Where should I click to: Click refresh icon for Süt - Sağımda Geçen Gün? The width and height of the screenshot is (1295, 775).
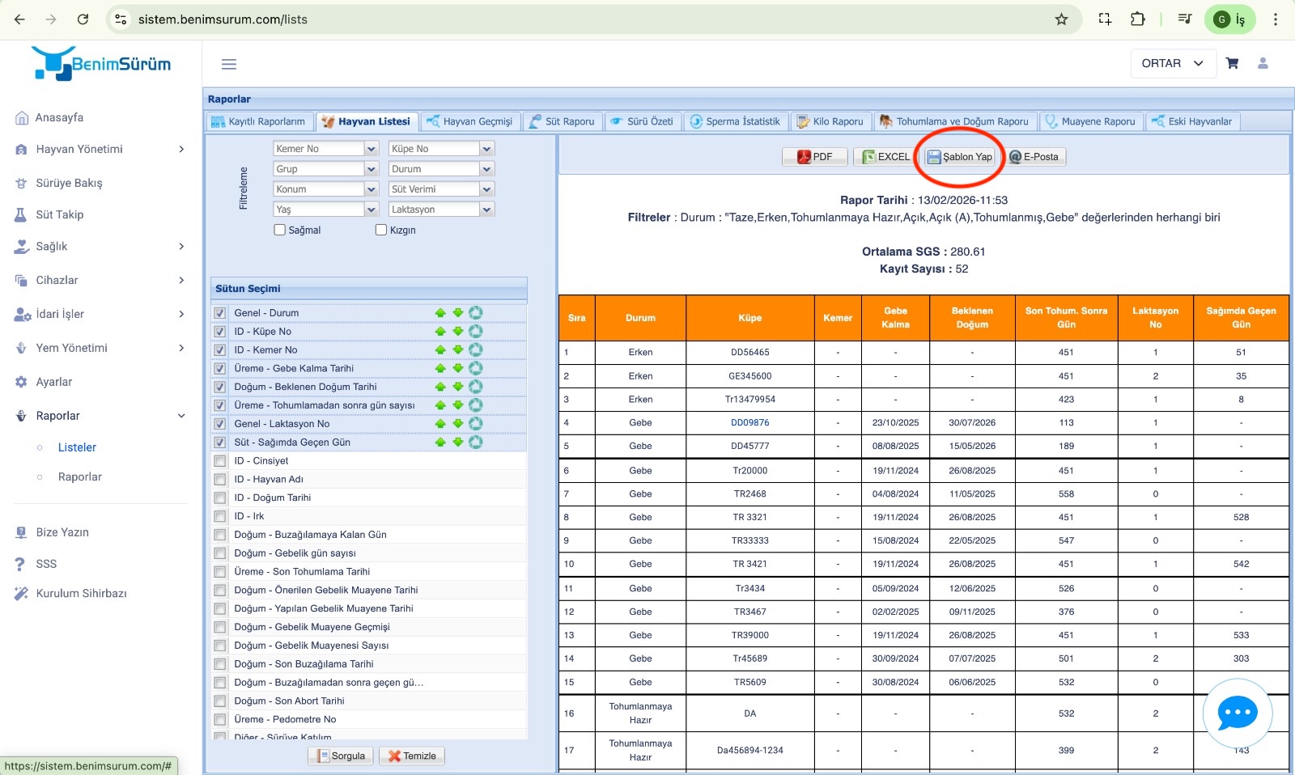476,443
